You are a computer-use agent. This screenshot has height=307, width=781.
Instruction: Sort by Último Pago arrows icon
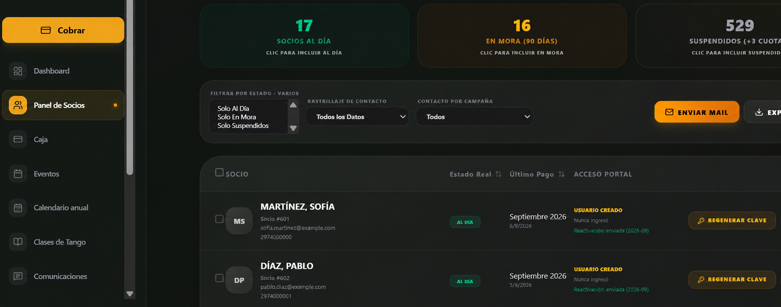(x=561, y=174)
